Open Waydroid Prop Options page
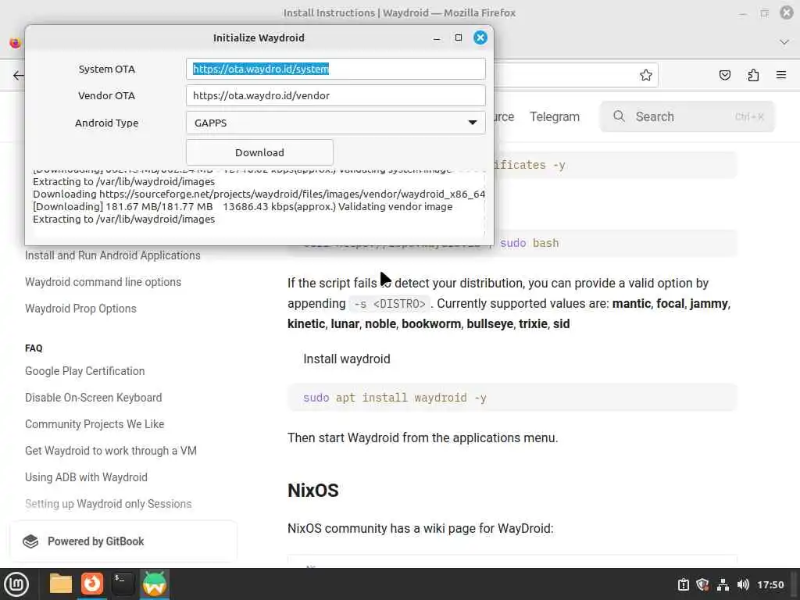 point(80,309)
